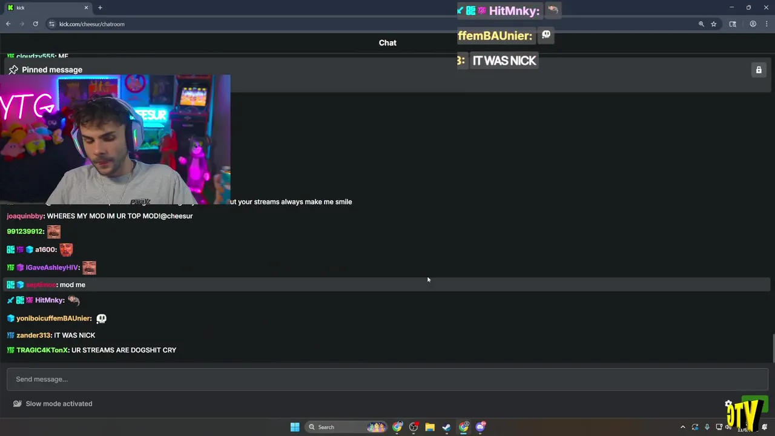Click the red username before 'mod me'
The width and height of the screenshot is (775, 436).
click(x=41, y=285)
